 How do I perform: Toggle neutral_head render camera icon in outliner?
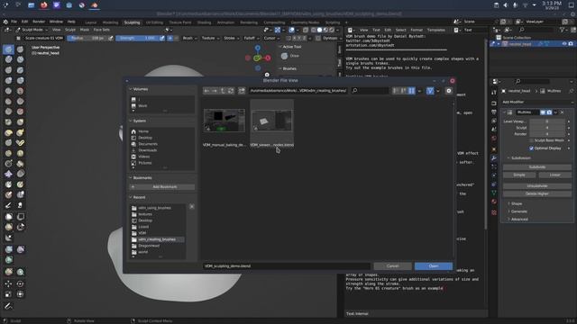[x=571, y=44]
